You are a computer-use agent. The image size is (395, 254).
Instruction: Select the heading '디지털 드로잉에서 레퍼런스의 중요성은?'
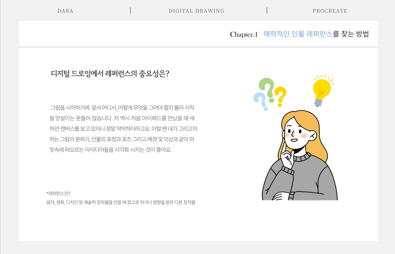click(x=110, y=74)
